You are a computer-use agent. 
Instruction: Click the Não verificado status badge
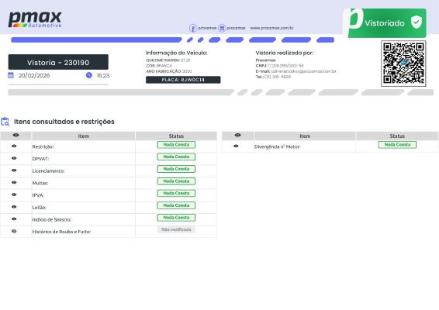point(176,229)
